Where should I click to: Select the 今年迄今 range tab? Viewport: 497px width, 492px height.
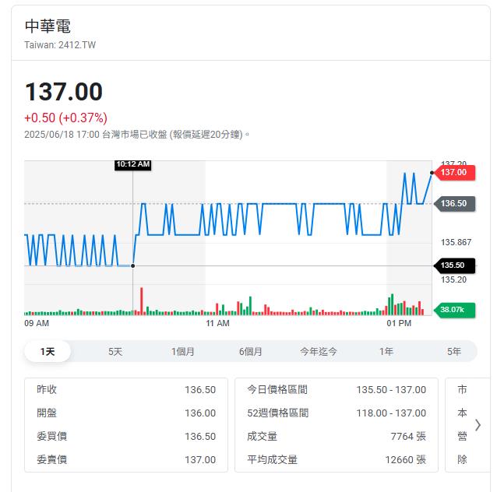tap(319, 351)
